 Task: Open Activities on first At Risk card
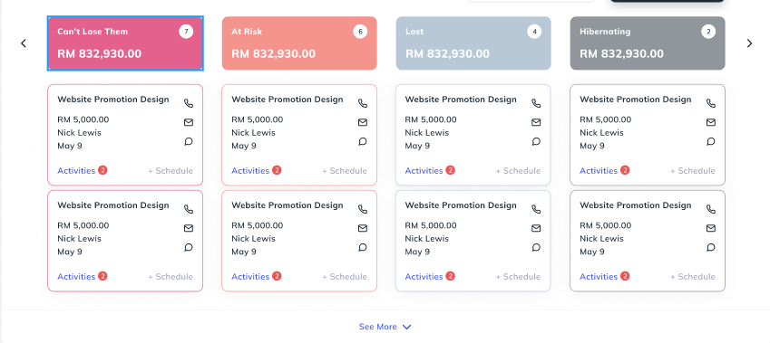tap(250, 170)
